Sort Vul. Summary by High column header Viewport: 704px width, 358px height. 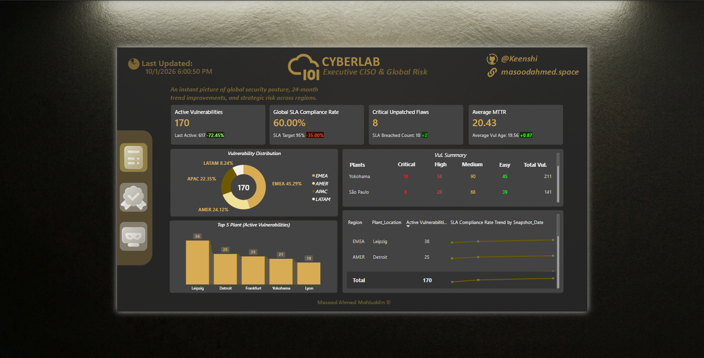pos(440,164)
